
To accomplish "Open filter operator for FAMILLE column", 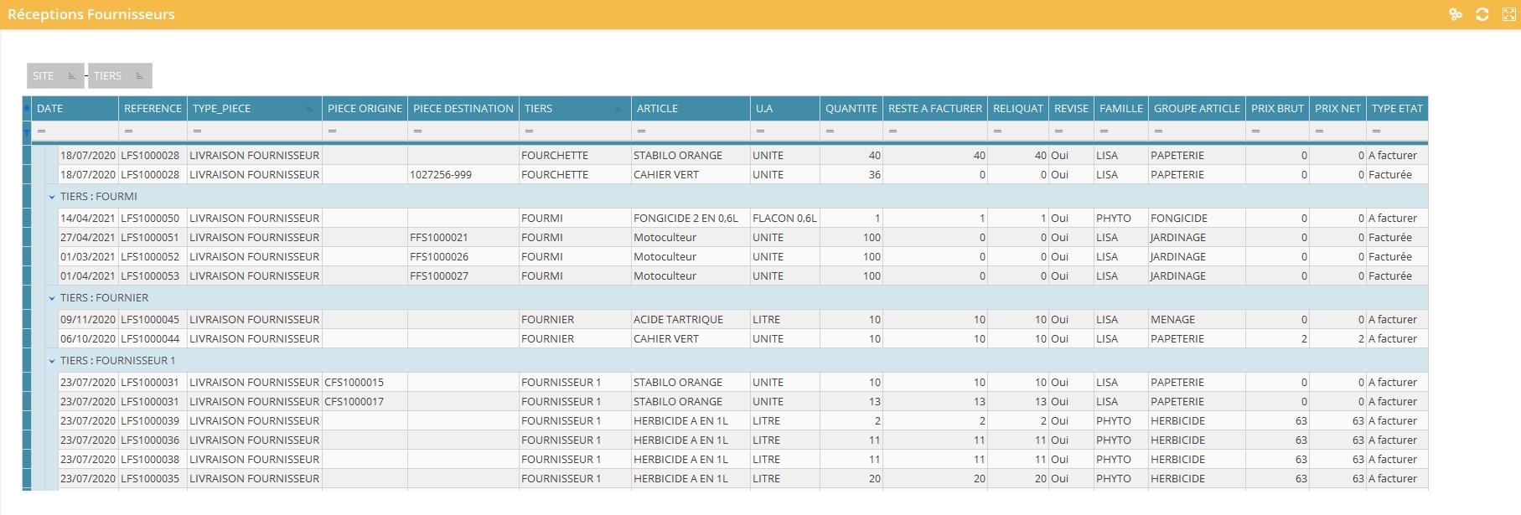I will tap(1105, 131).
